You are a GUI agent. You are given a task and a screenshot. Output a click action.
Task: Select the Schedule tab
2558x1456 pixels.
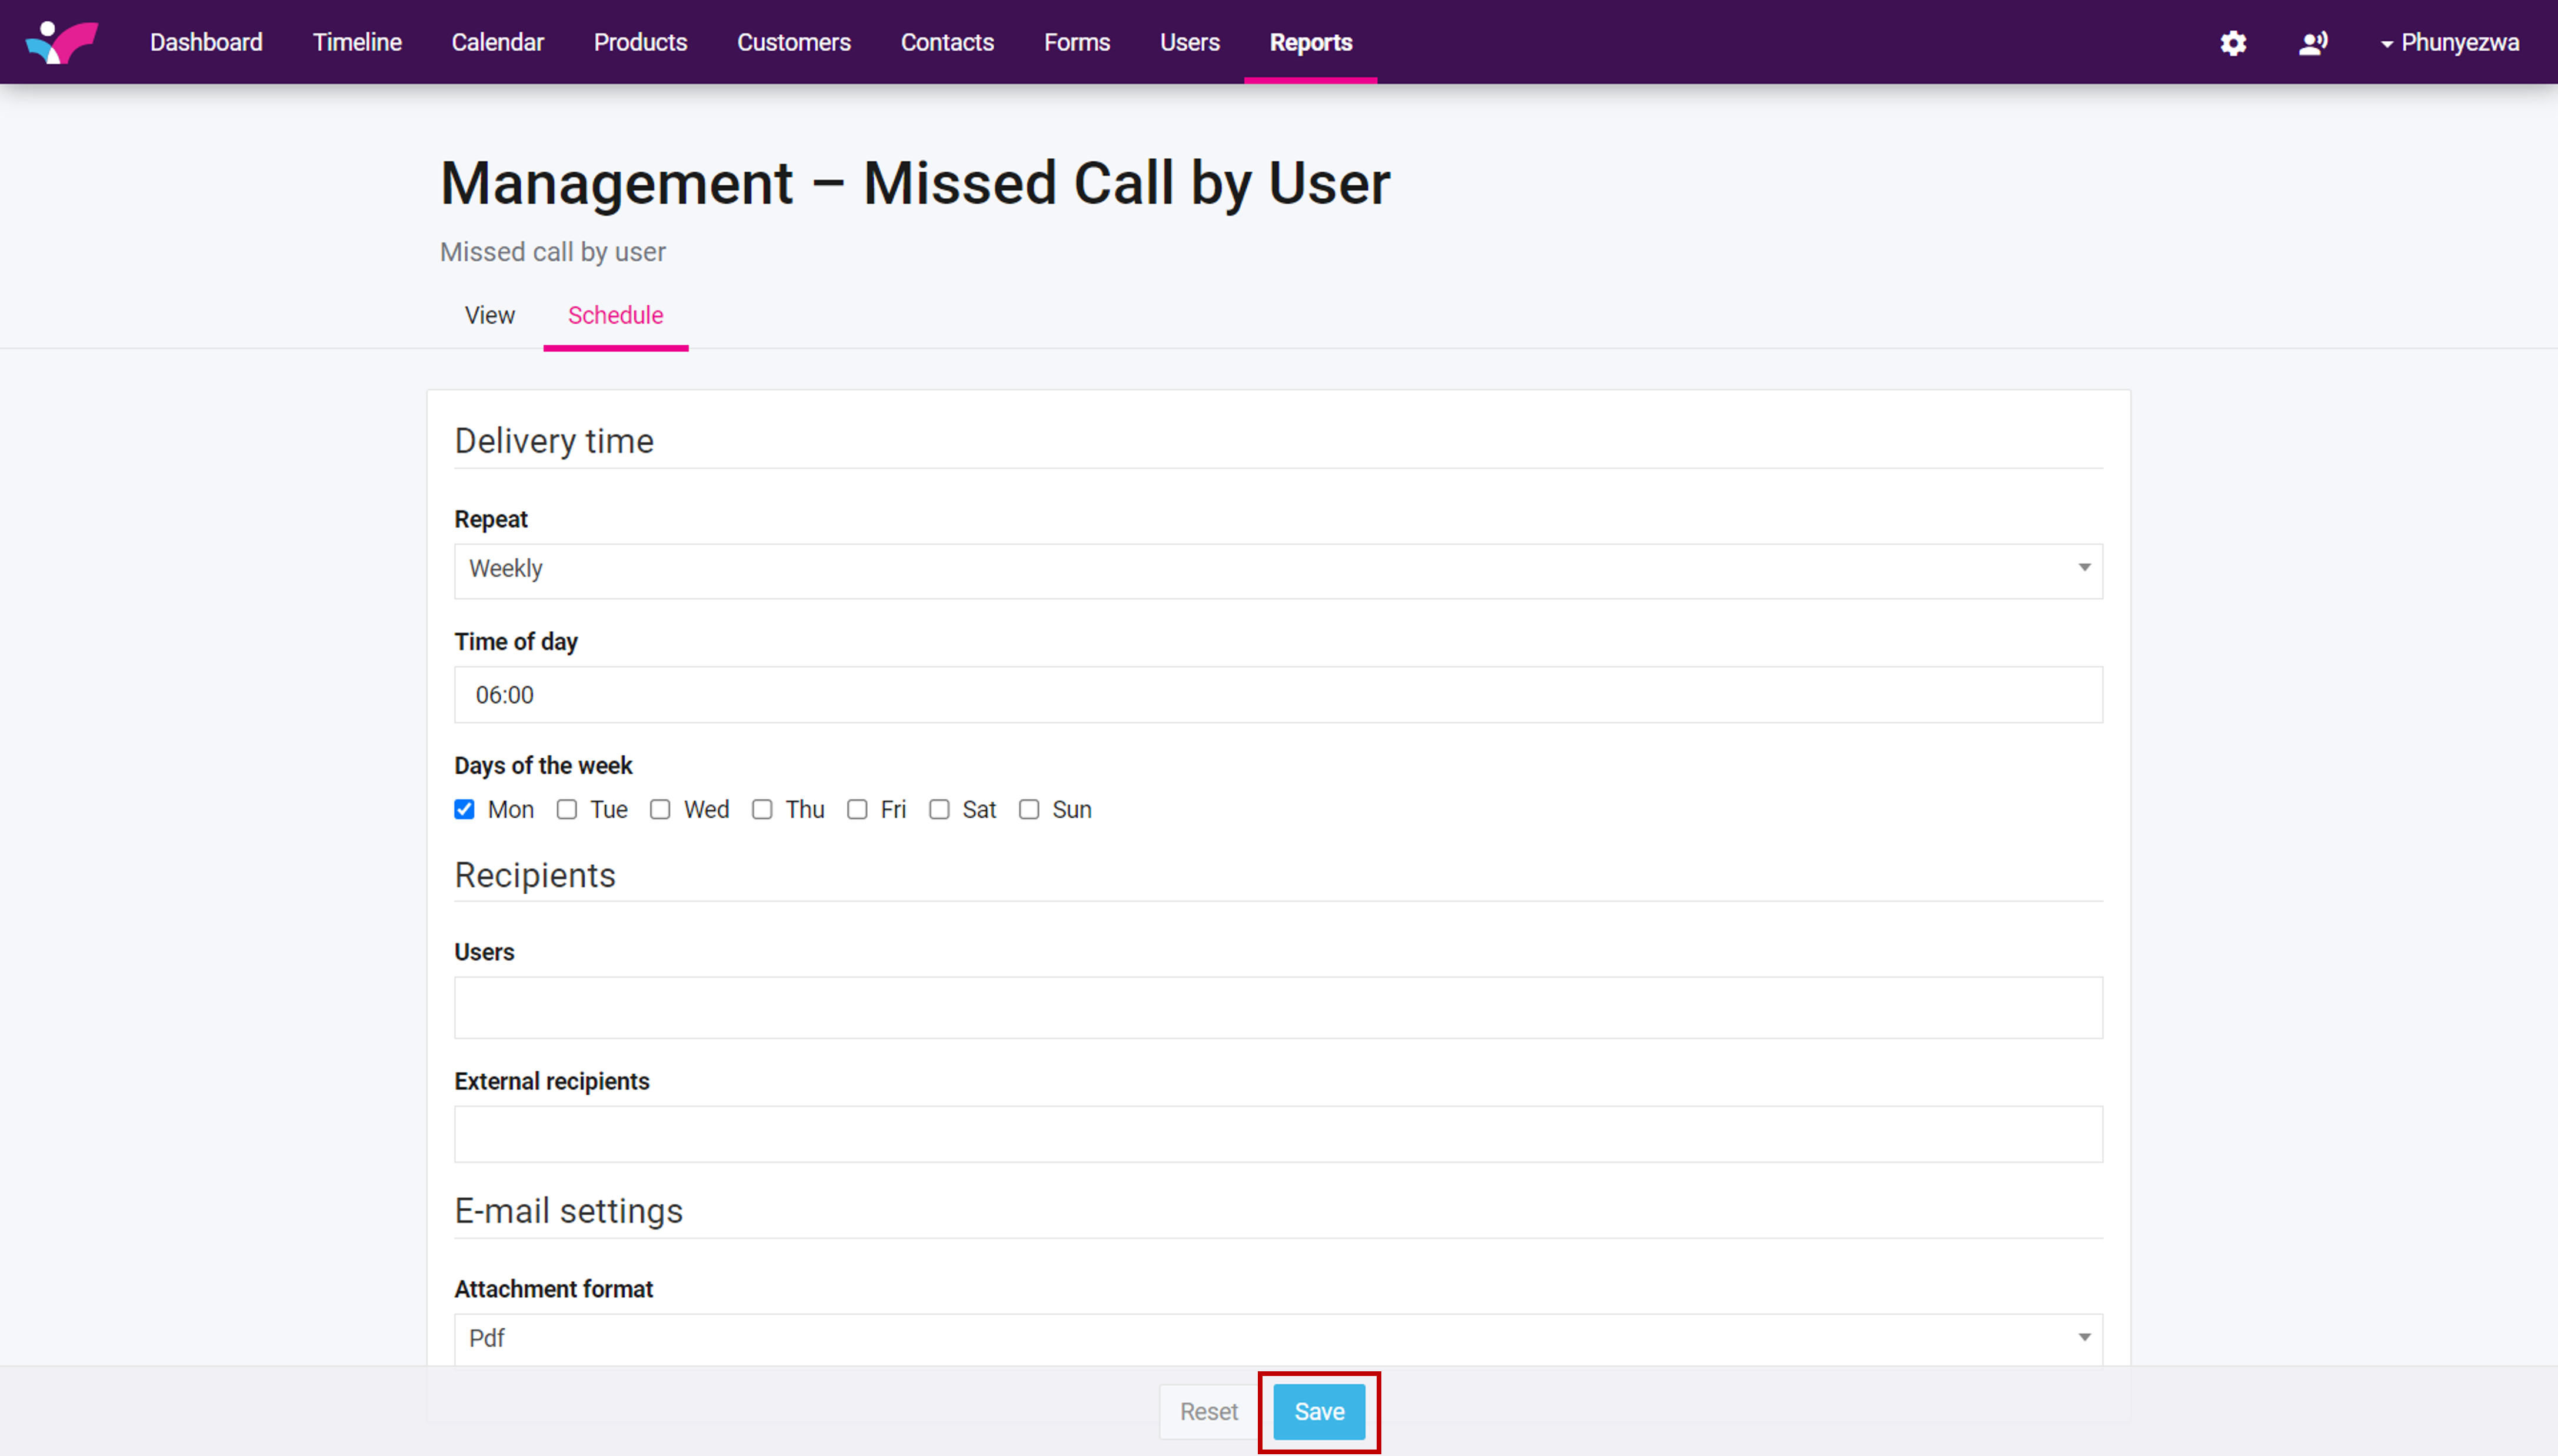(615, 315)
